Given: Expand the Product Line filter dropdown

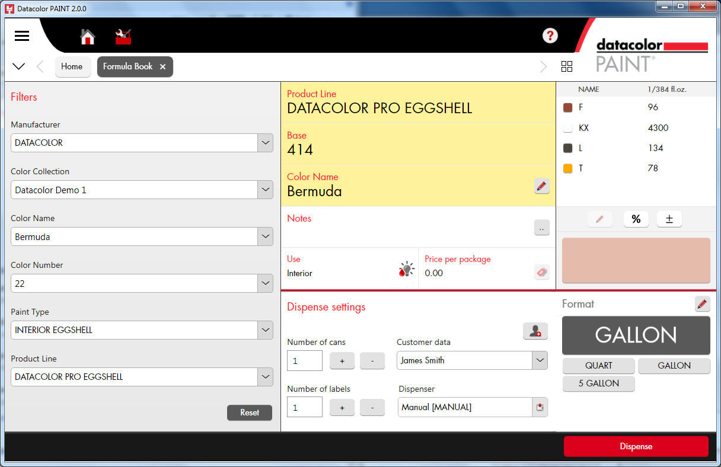Looking at the screenshot, I should pos(265,377).
